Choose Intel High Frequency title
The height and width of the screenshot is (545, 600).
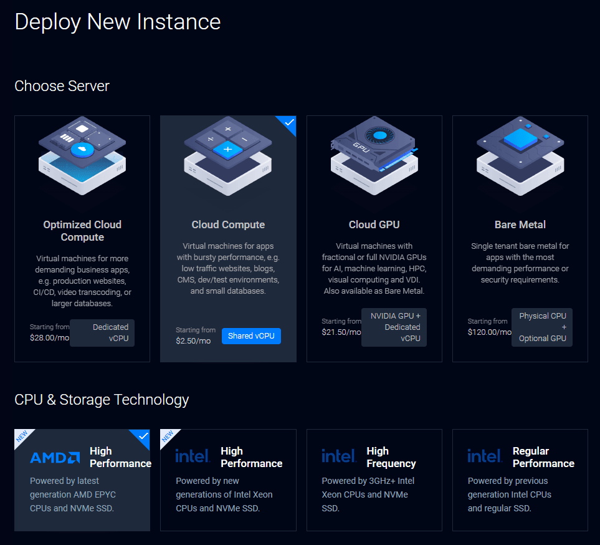(391, 457)
